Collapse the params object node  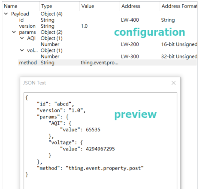(14, 32)
